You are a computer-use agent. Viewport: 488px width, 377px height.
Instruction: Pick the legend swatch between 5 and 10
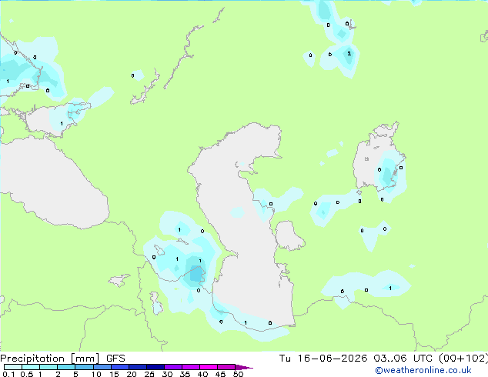pos(84,367)
